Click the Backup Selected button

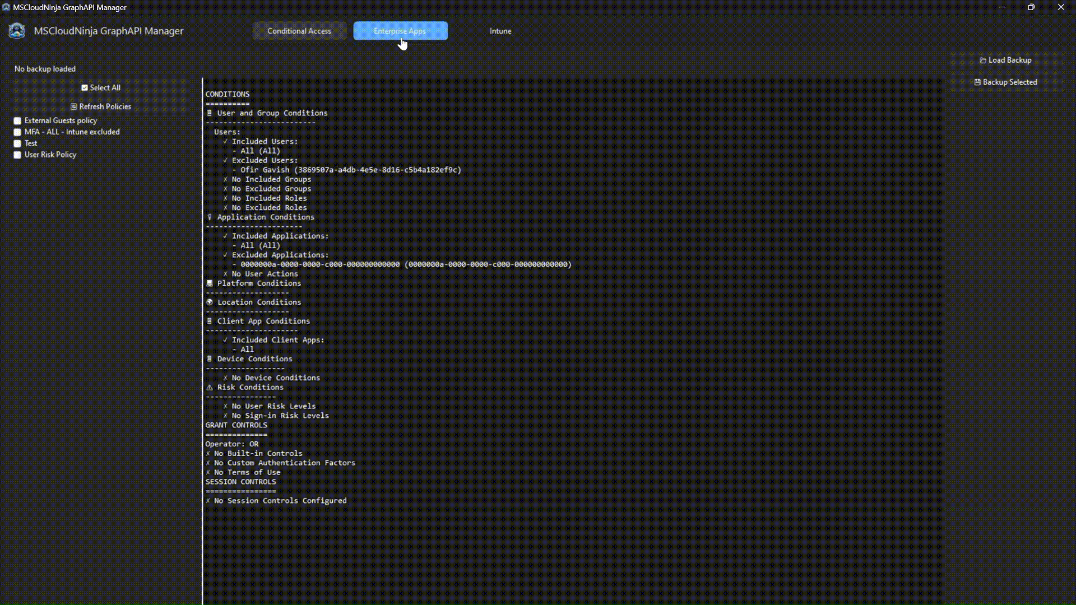[1005, 82]
